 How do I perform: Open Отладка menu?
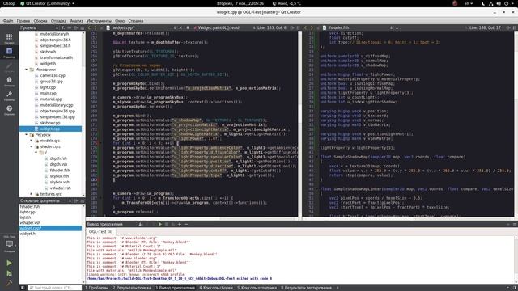tap(58, 21)
